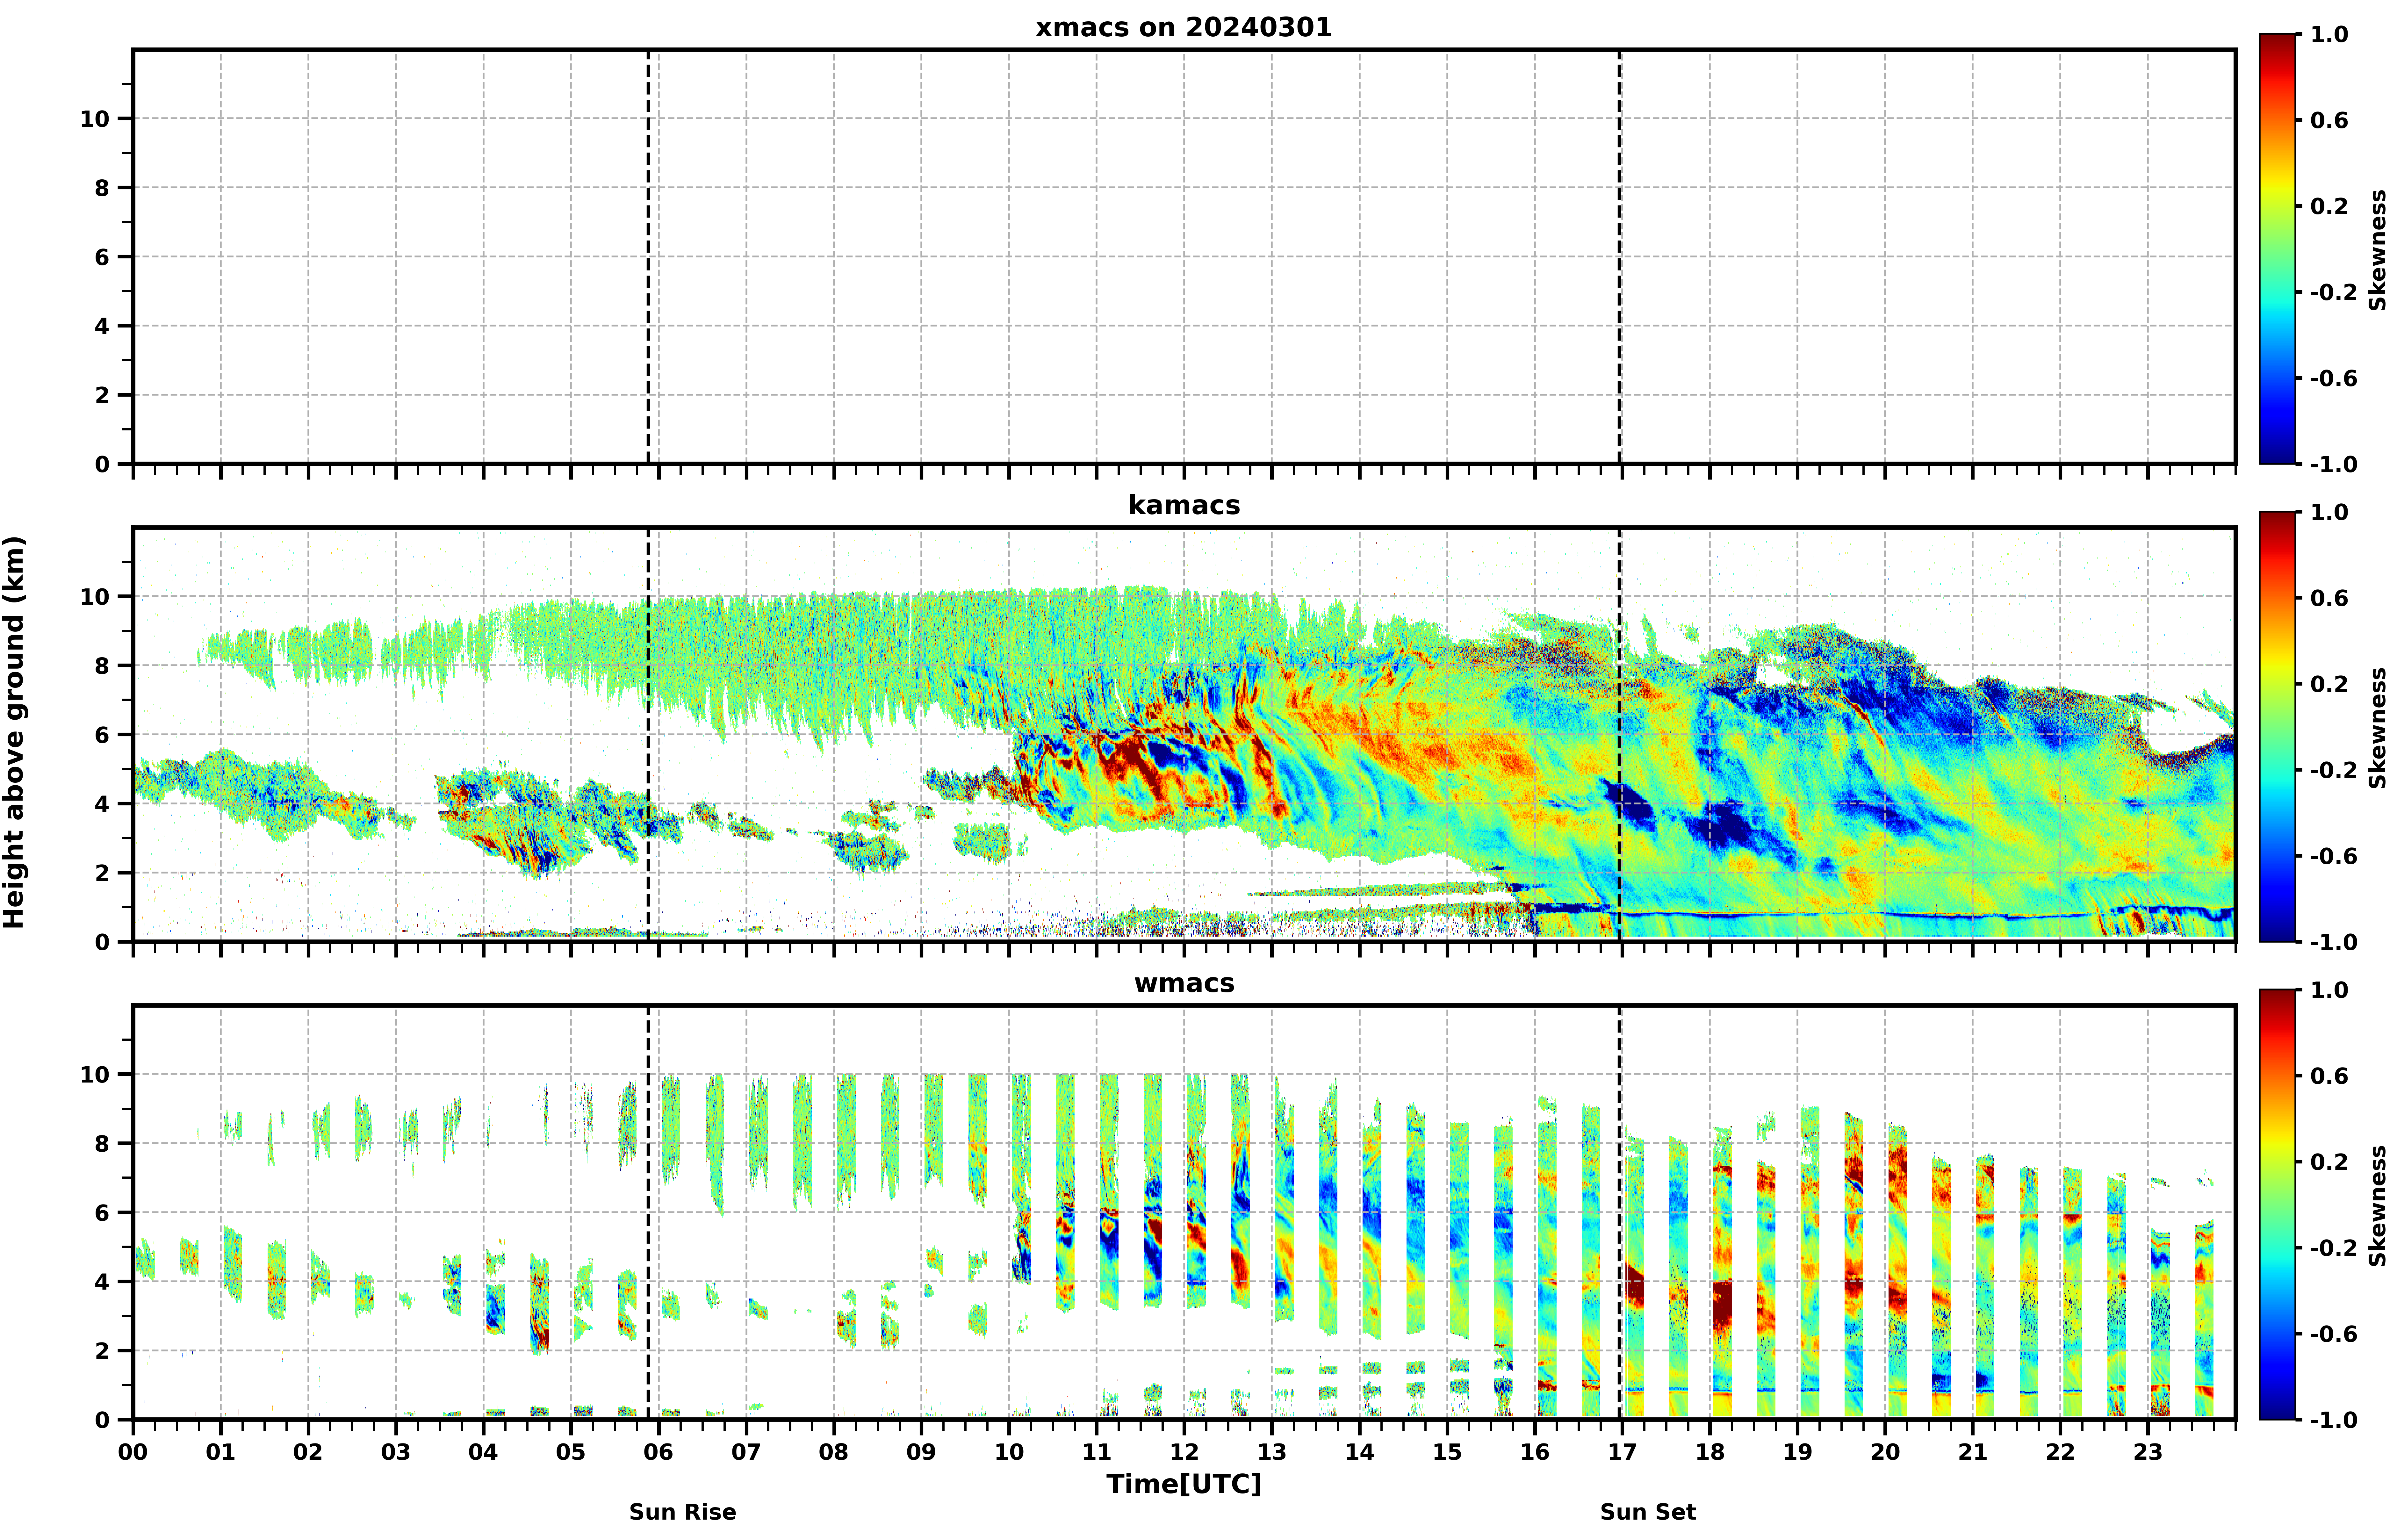The width and height of the screenshot is (2404, 1540).
Task: Click hour label '20' on the time axis
Action: 1885,1452
